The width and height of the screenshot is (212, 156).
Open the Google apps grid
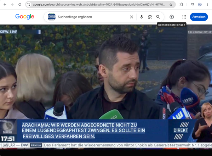(x=184, y=17)
